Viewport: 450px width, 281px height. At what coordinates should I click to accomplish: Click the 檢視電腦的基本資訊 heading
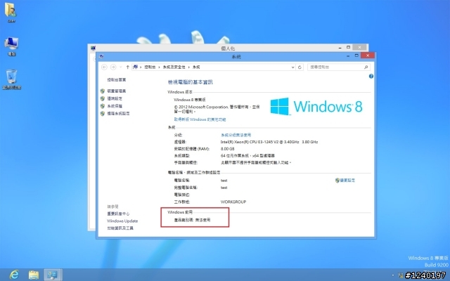[191, 82]
